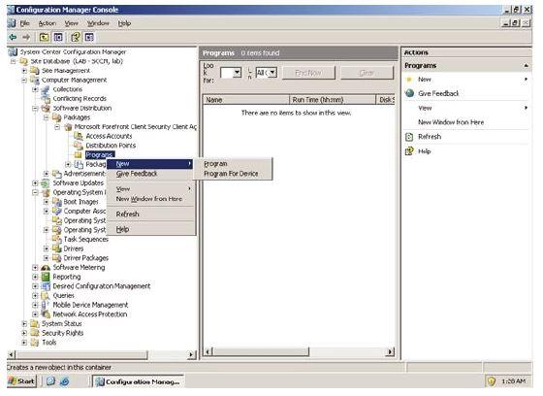This screenshot has height=396, width=543.
Task: Expand the Security Rights node
Action: [x=24, y=333]
